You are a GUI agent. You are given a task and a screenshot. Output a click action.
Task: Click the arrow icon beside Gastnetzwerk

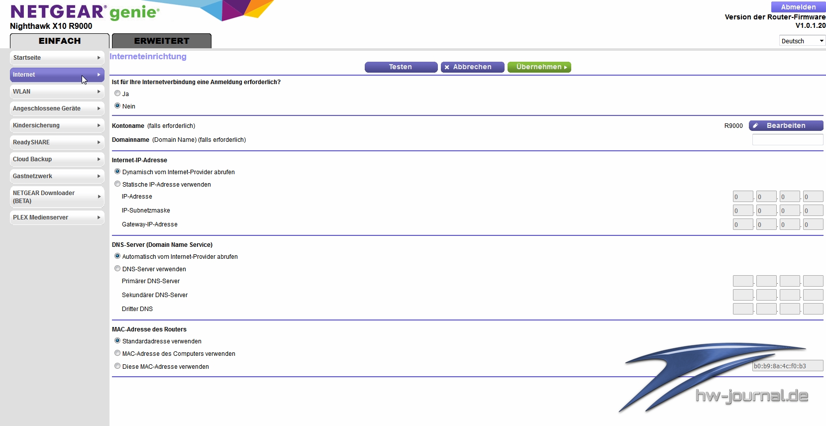click(99, 176)
